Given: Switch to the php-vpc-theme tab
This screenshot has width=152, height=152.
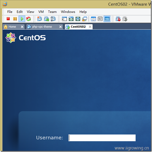Looking at the screenshot, I should point(45,27).
